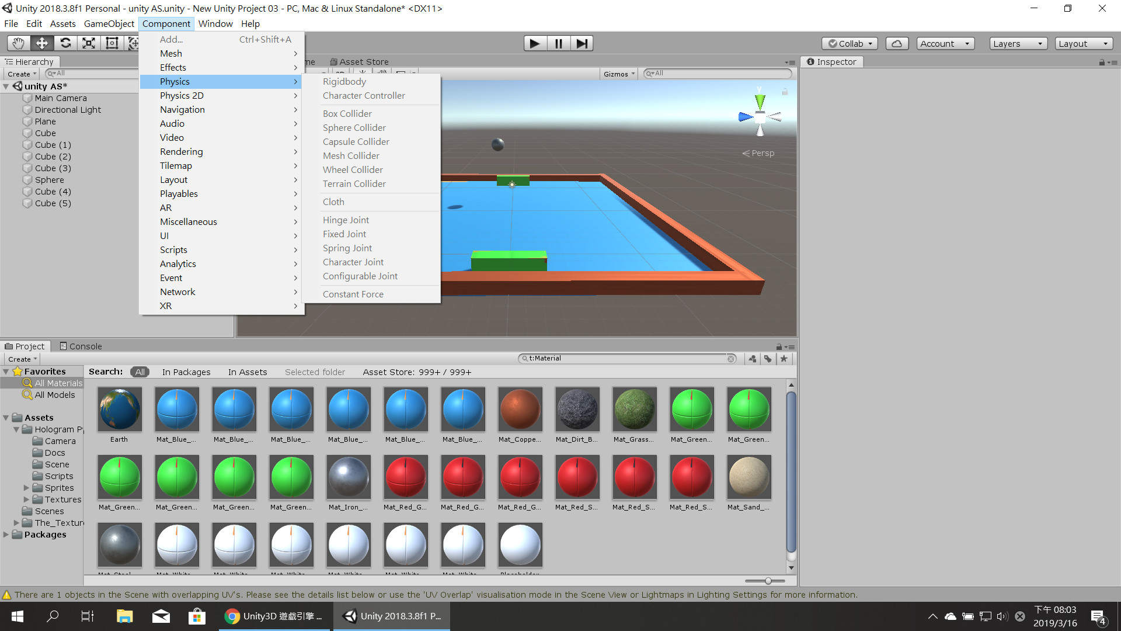Open Unity Cloud Services panel

tap(897, 43)
